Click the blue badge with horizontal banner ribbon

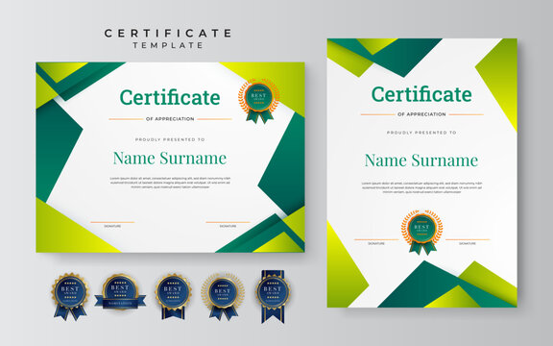point(120,293)
